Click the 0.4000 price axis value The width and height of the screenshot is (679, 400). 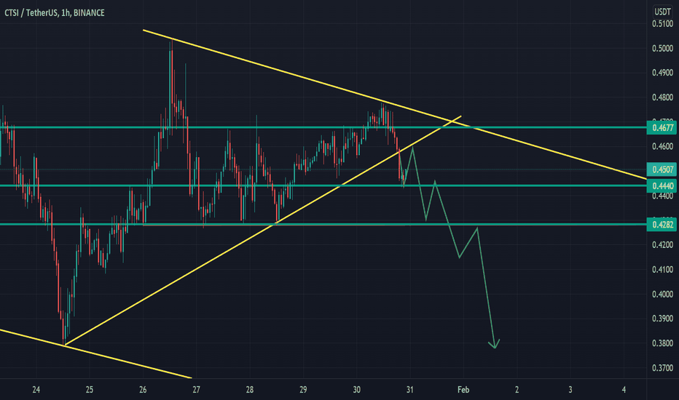(662, 294)
